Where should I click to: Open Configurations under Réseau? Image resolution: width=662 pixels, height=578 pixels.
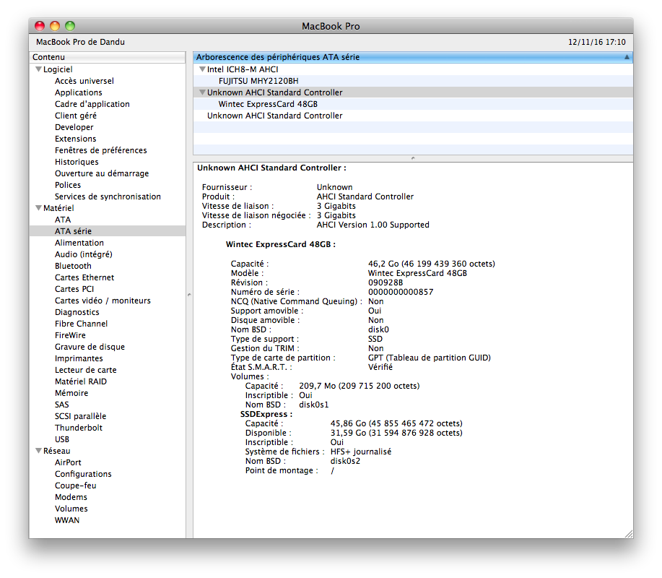coord(83,474)
